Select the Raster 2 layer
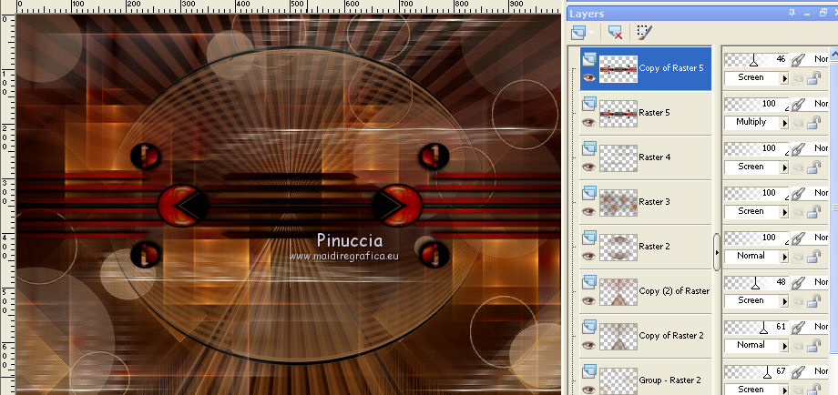The height and width of the screenshot is (395, 838). click(646, 247)
